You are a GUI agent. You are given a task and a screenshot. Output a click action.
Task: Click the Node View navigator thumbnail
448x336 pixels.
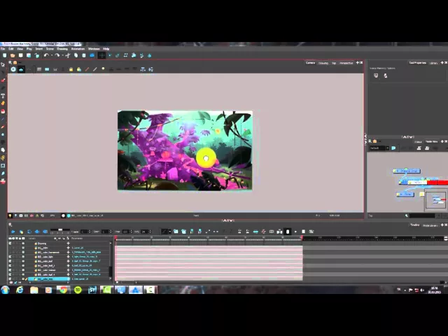pyautogui.click(x=435, y=199)
